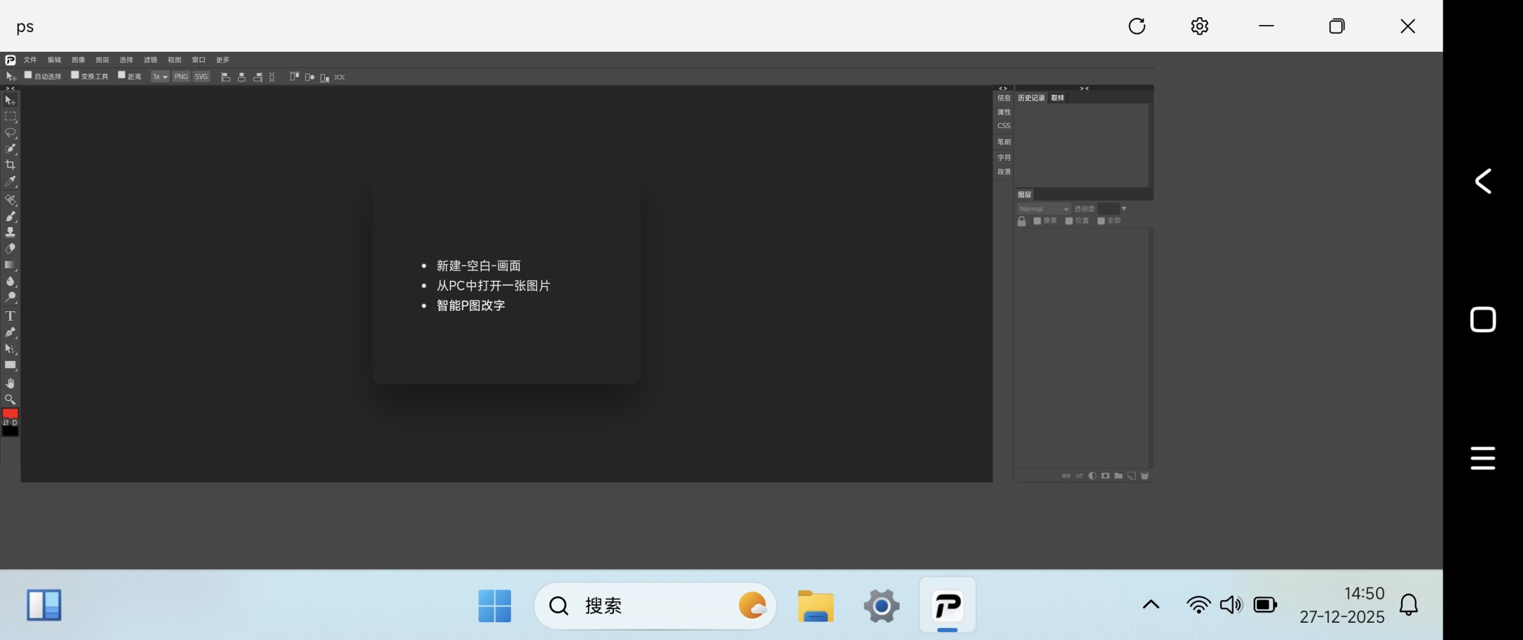The height and width of the screenshot is (640, 1523).
Task: Create a new layer in the Layers panel
Action: [x=1132, y=475]
